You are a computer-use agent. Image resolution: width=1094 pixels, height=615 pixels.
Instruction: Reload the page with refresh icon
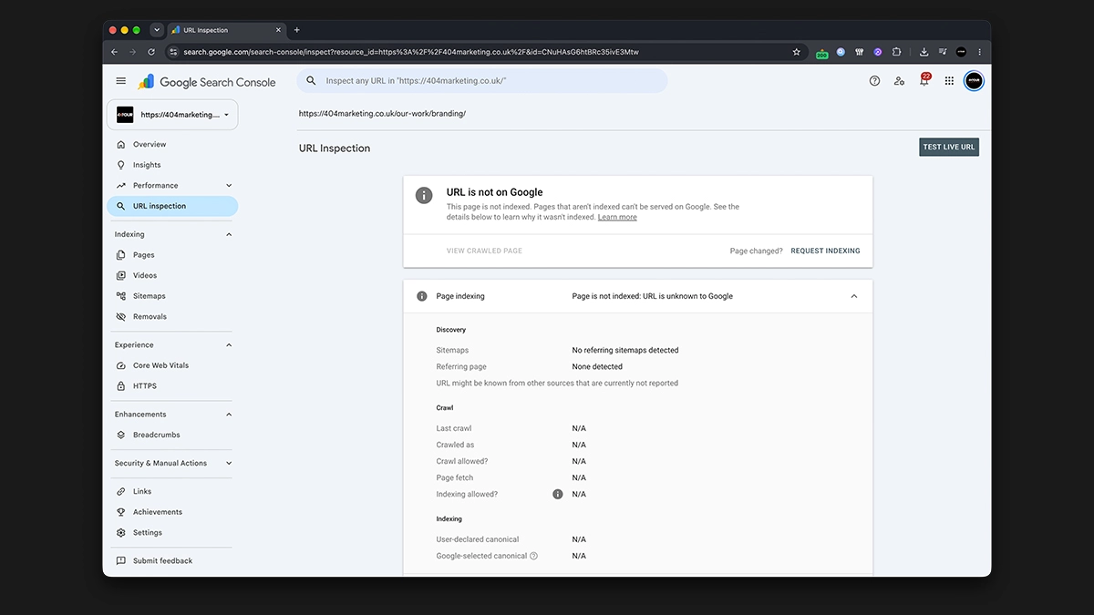coord(151,52)
